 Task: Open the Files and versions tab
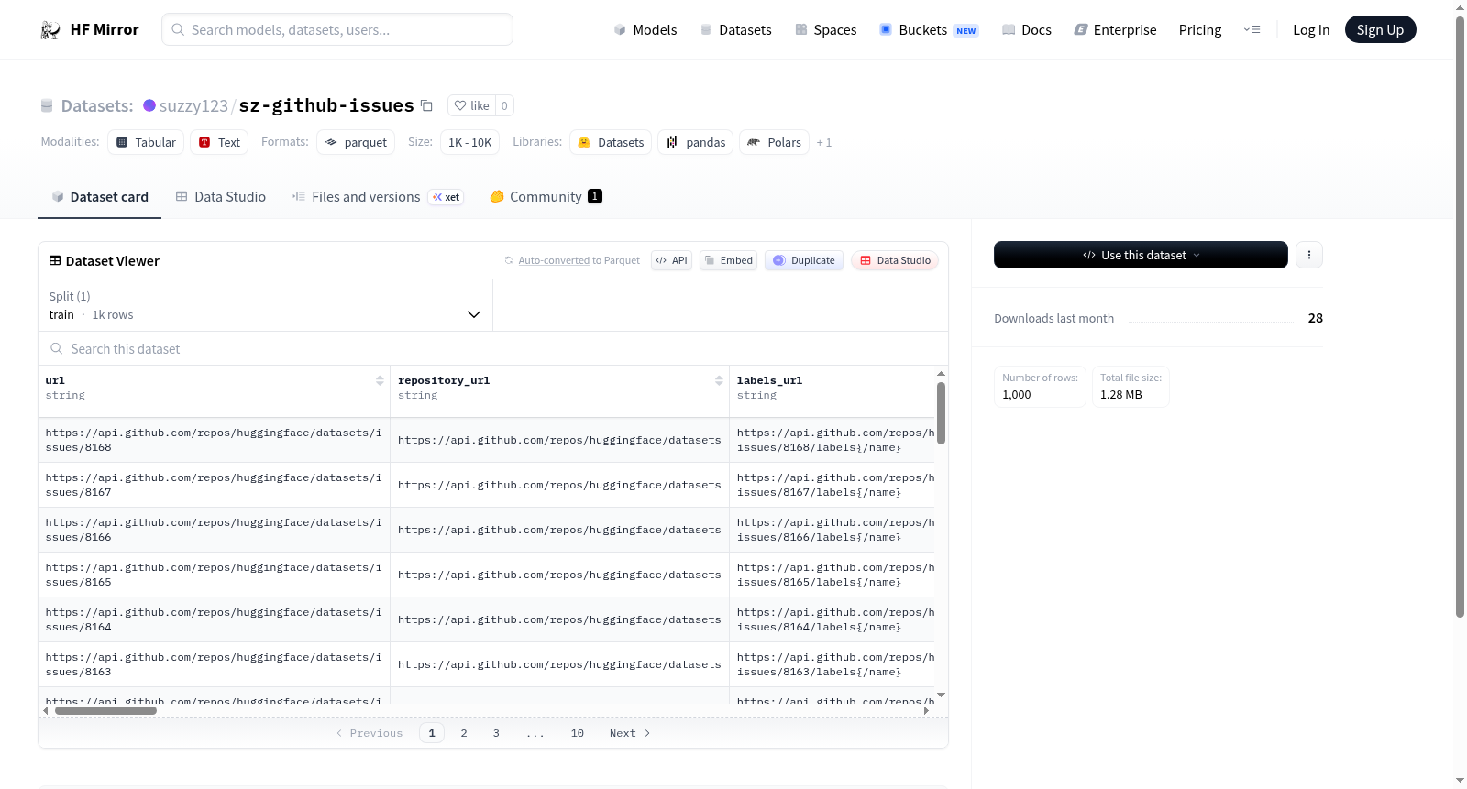(x=378, y=196)
